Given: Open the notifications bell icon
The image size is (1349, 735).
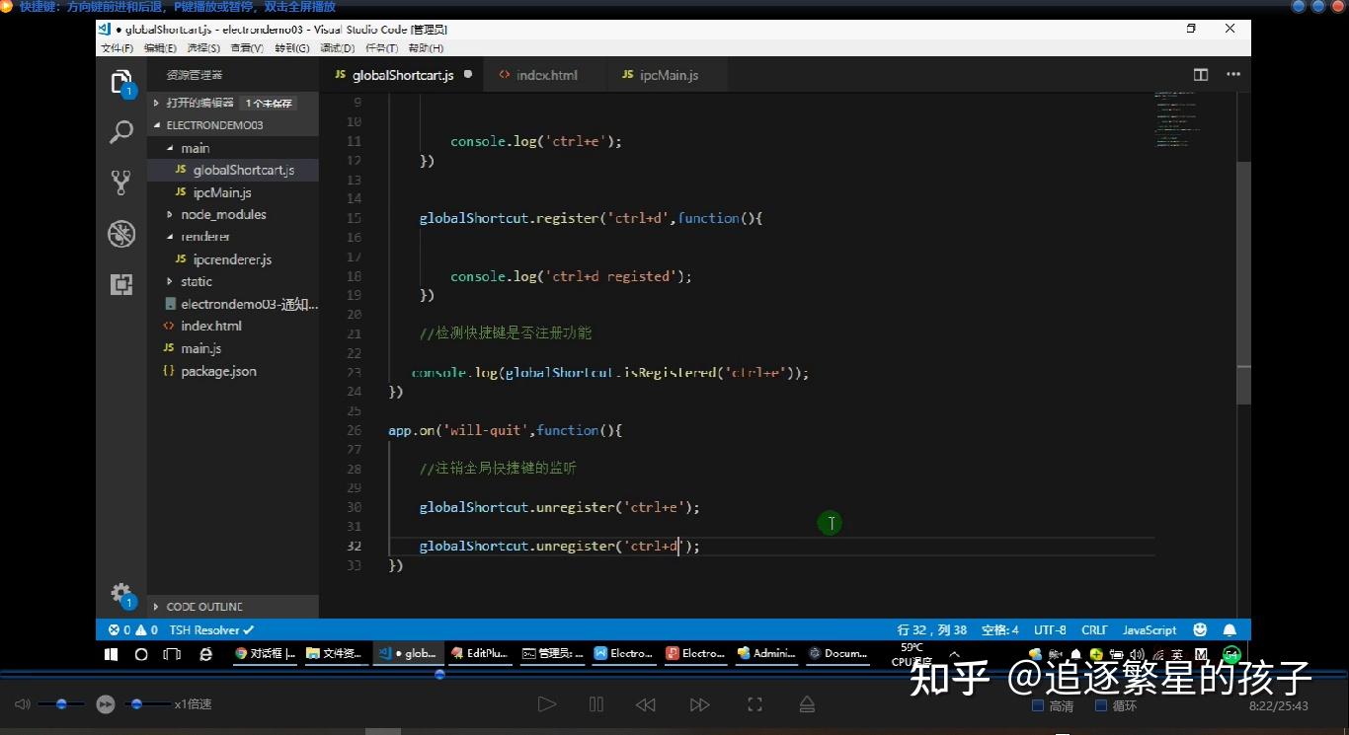Looking at the screenshot, I should point(1230,629).
